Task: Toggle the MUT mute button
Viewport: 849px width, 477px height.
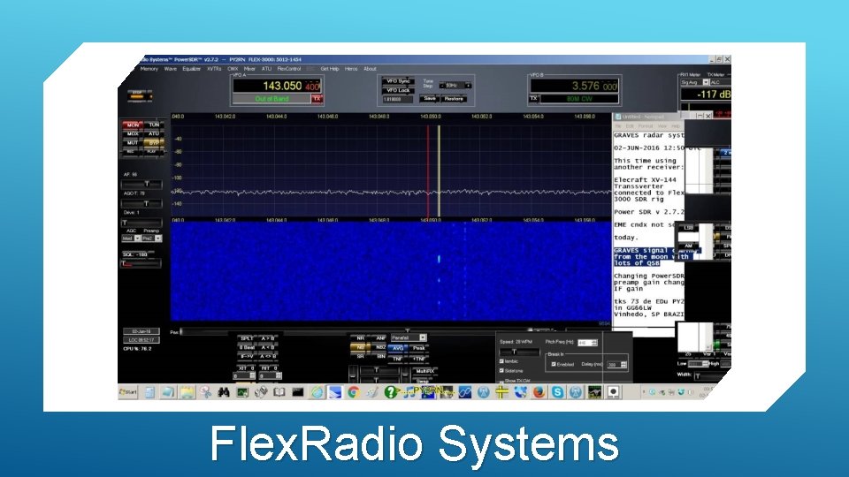Action: 133,143
